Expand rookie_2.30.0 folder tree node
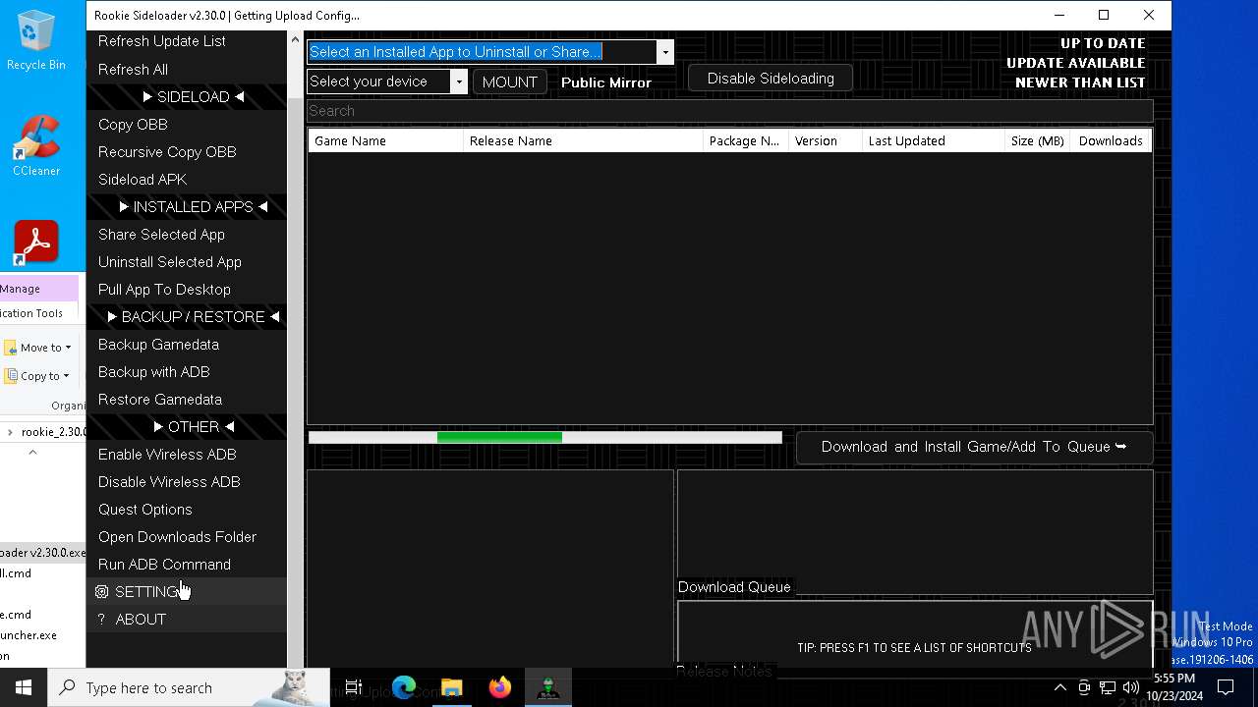 click(x=10, y=432)
